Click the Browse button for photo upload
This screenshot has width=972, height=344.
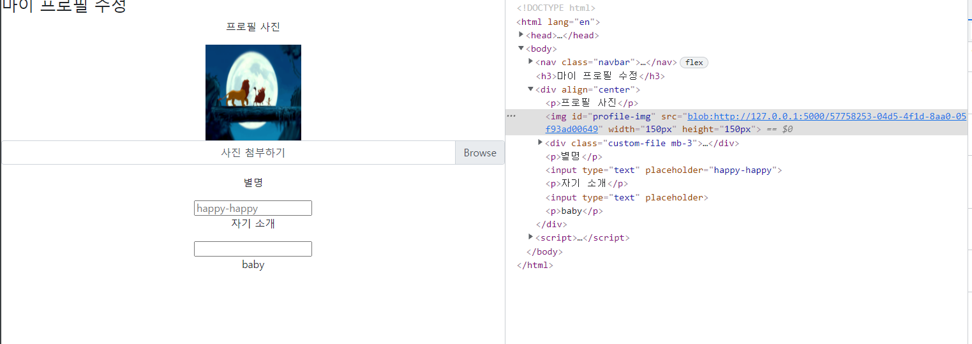tap(480, 153)
